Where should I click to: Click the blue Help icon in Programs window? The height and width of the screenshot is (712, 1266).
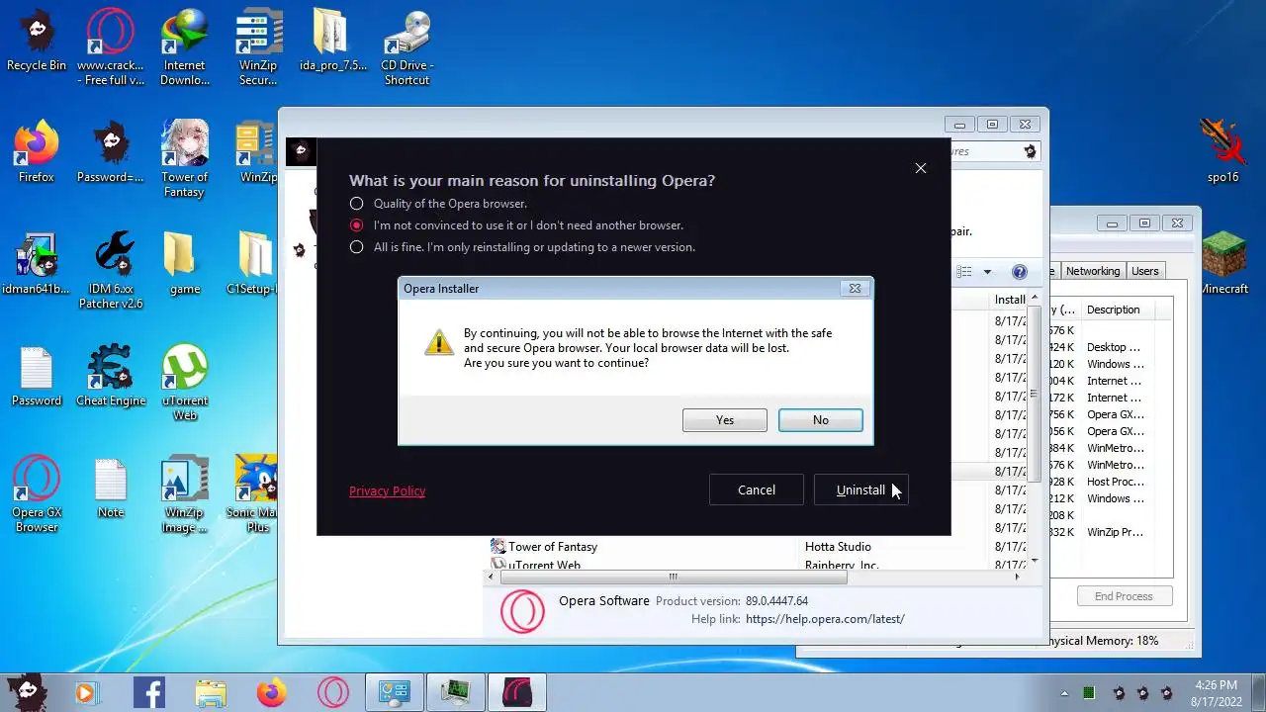tap(1020, 272)
